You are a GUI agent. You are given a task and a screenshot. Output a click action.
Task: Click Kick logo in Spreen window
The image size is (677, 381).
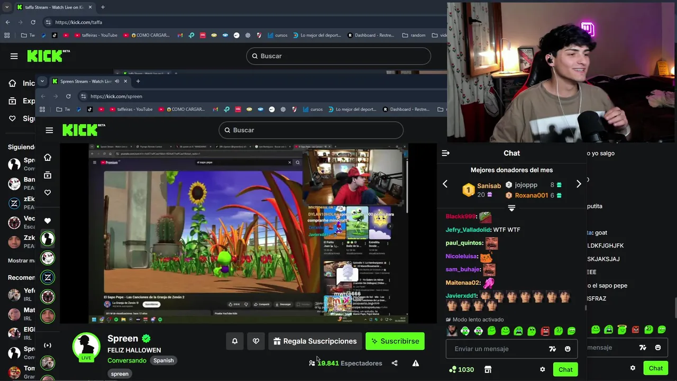84,130
